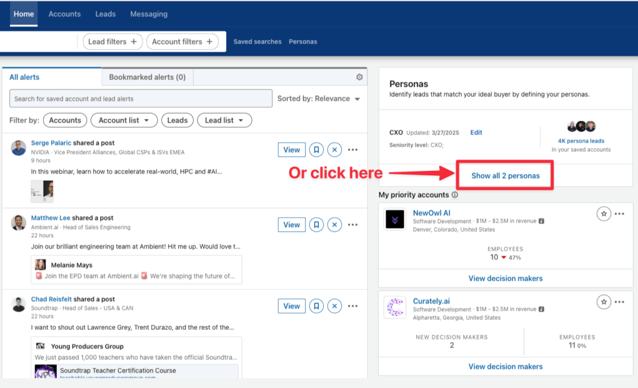The height and width of the screenshot is (388, 638).
Task: Bookmark Chad Reisfelt's alert
Action: 316,306
